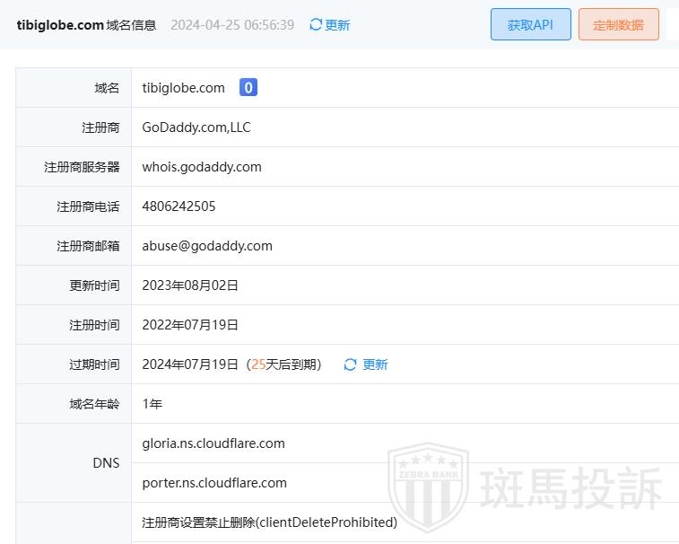Screen dimensions: 679x544
Task: Click the 注册时间 row label
Action: coord(94,325)
